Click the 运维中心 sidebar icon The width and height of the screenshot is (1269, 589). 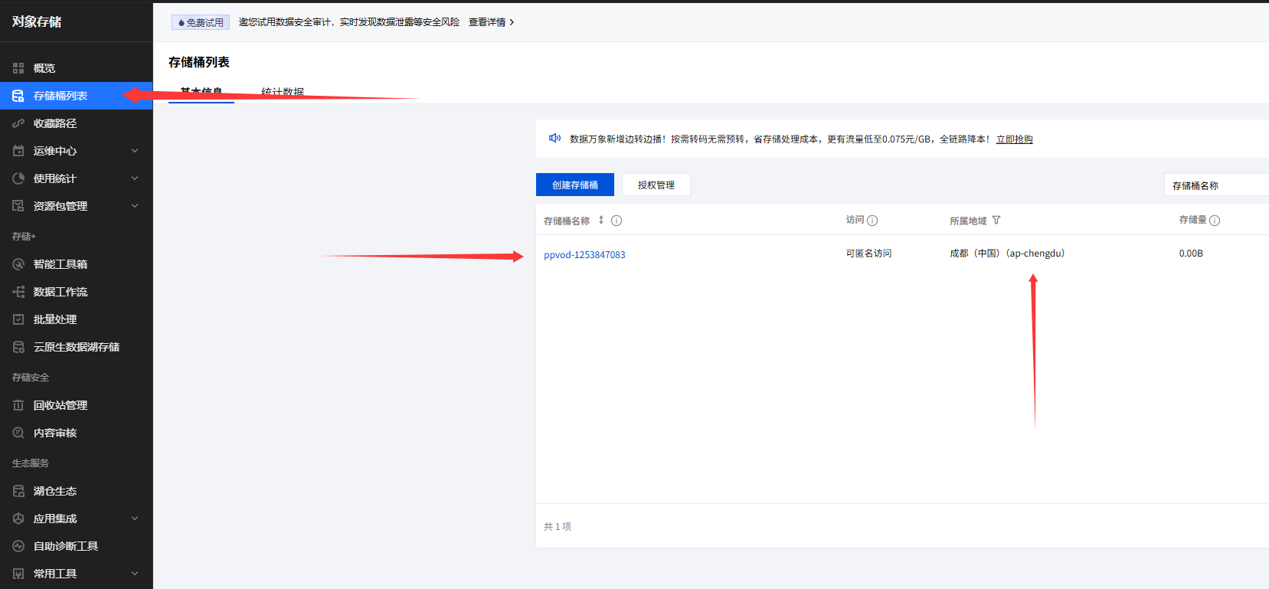click(x=18, y=151)
